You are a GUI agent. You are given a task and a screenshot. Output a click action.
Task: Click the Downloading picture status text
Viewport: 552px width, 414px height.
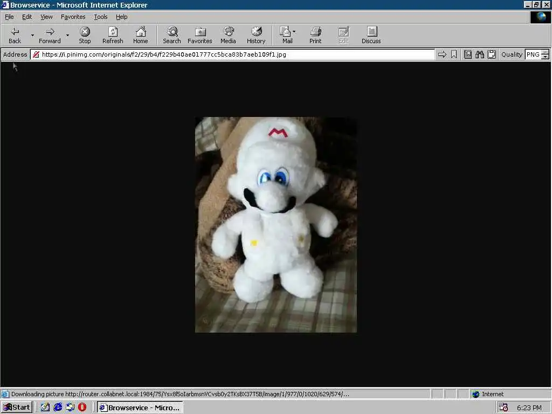(180, 394)
